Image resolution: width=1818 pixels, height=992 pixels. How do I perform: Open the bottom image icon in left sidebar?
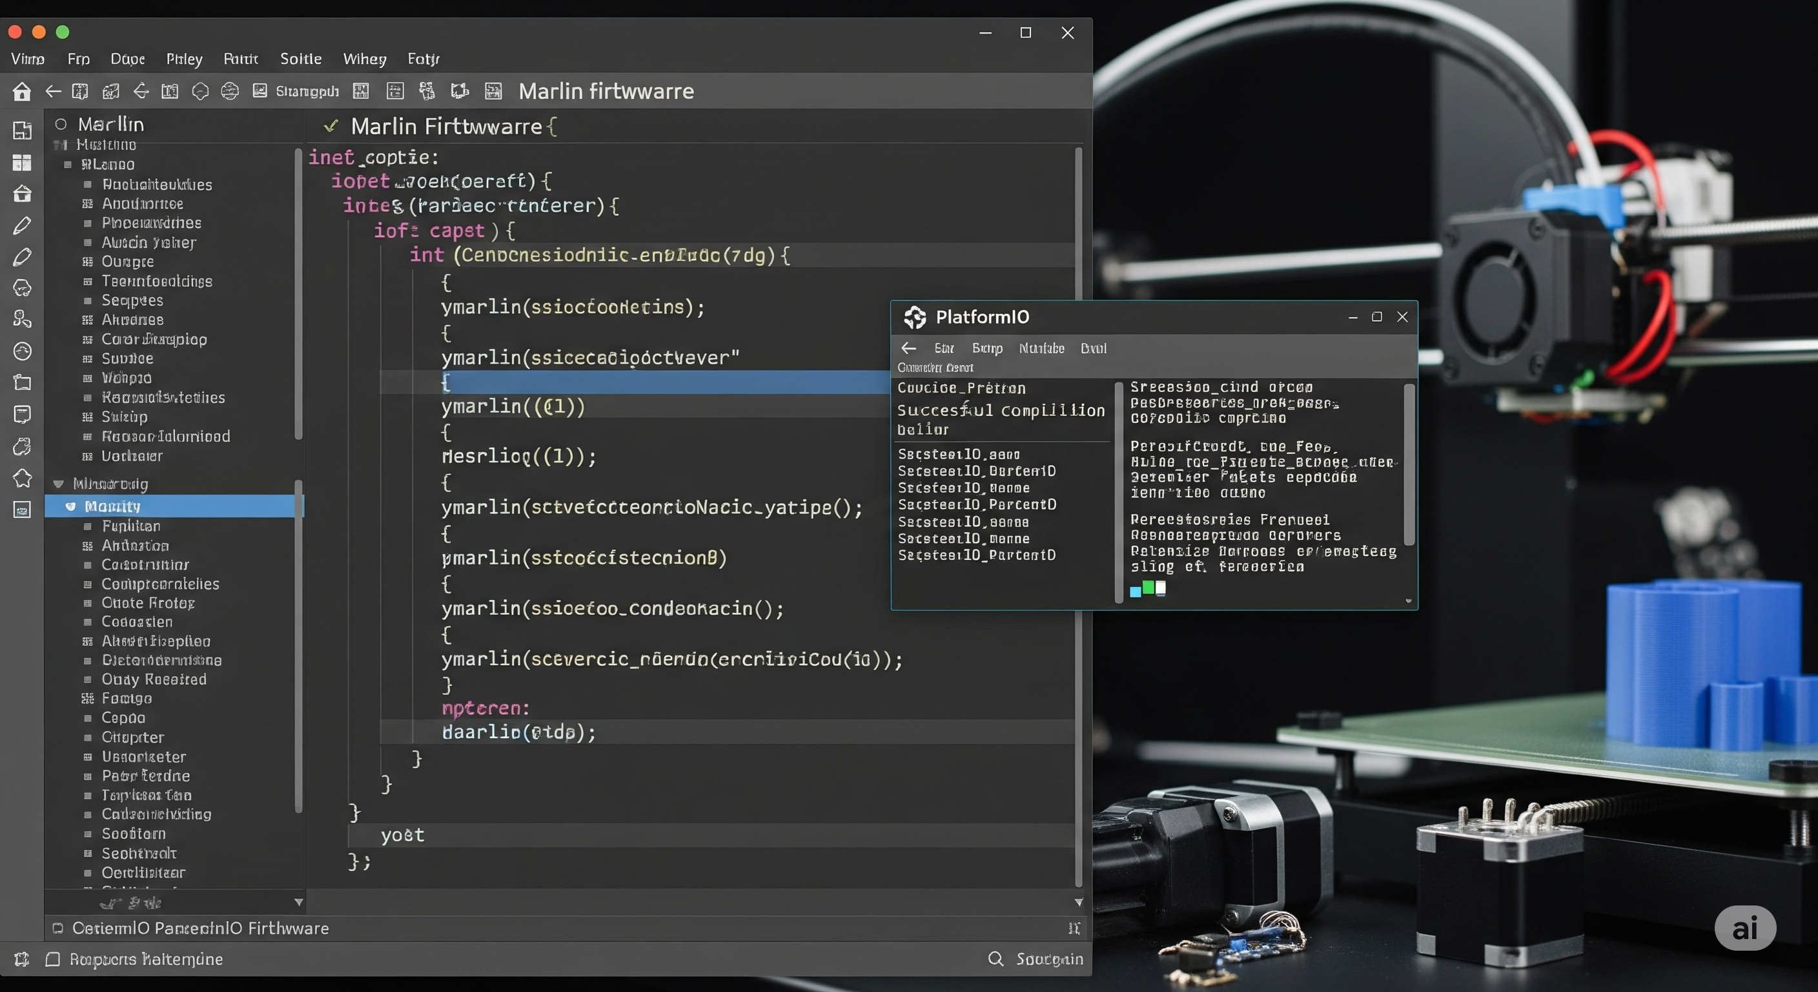(x=22, y=510)
